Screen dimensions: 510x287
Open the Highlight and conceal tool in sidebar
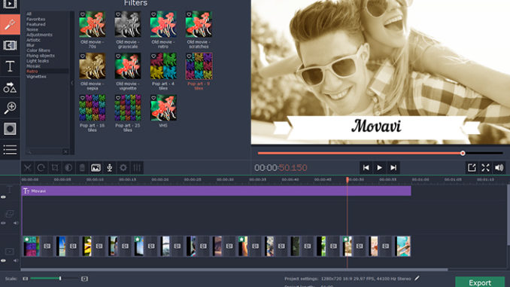10,129
